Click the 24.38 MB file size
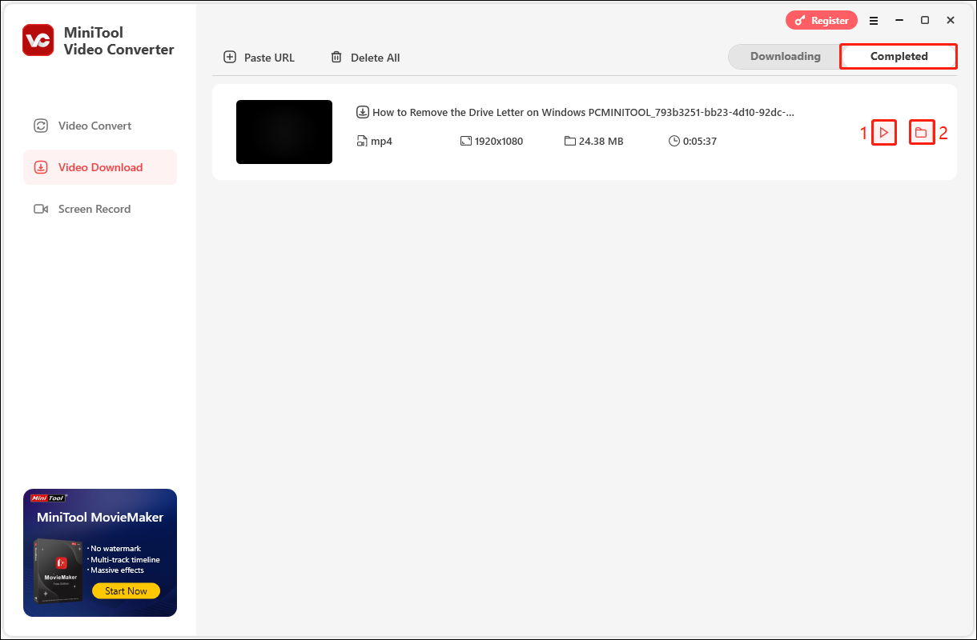This screenshot has width=977, height=640. (x=601, y=142)
